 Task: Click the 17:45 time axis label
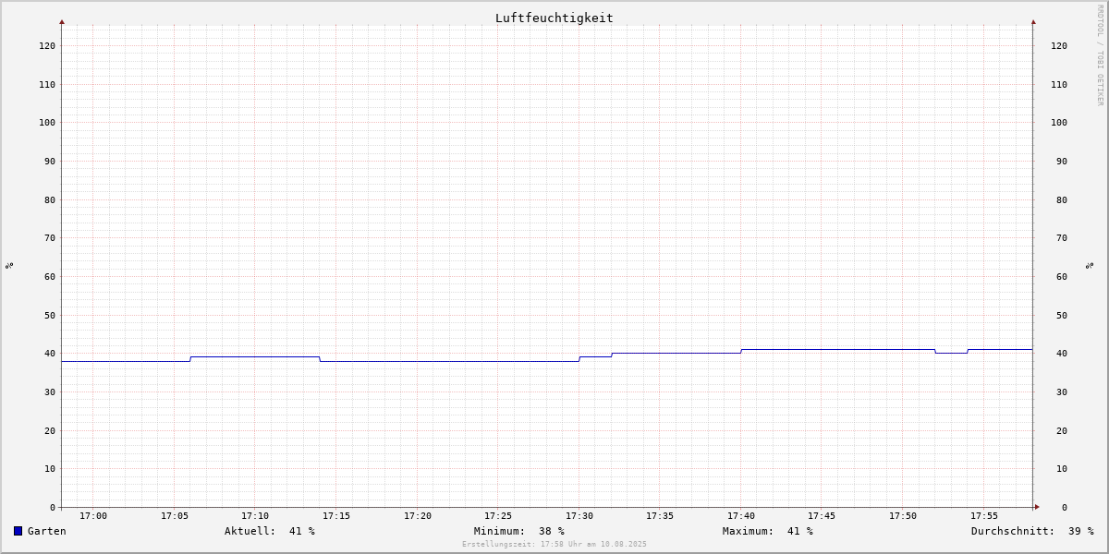[822, 516]
